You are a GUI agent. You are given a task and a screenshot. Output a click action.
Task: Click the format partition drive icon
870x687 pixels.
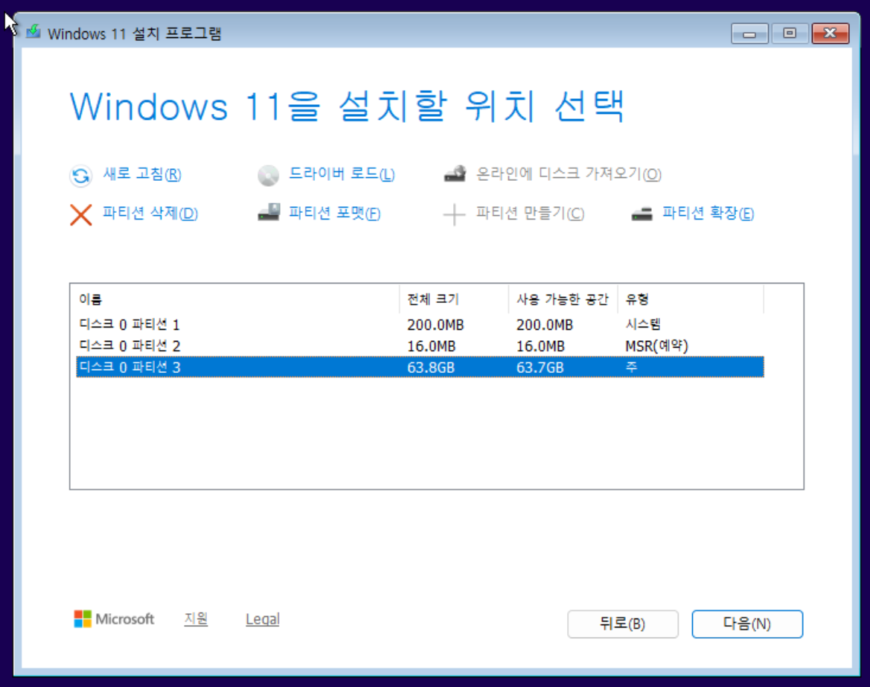(x=269, y=212)
